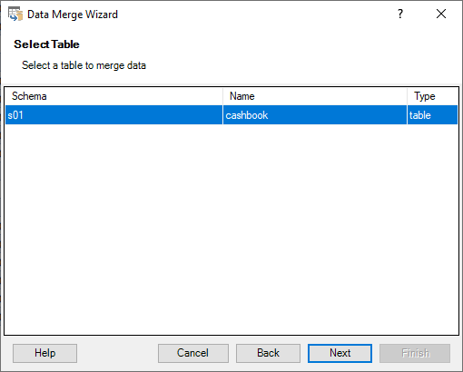Sort by the Schema column header
The height and width of the screenshot is (372, 463).
pyautogui.click(x=113, y=96)
